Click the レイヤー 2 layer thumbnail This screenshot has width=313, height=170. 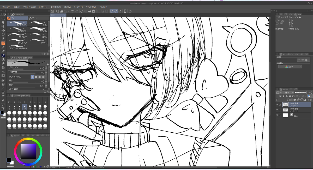click(x=286, y=105)
